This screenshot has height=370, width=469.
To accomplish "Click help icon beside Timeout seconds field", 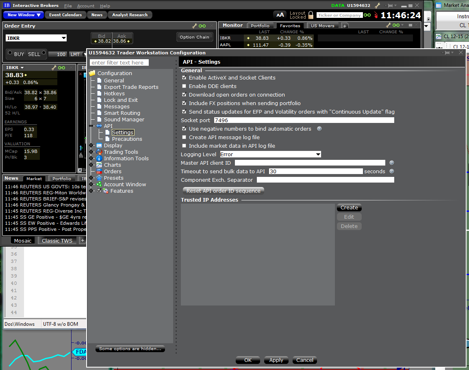I will (x=391, y=172).
